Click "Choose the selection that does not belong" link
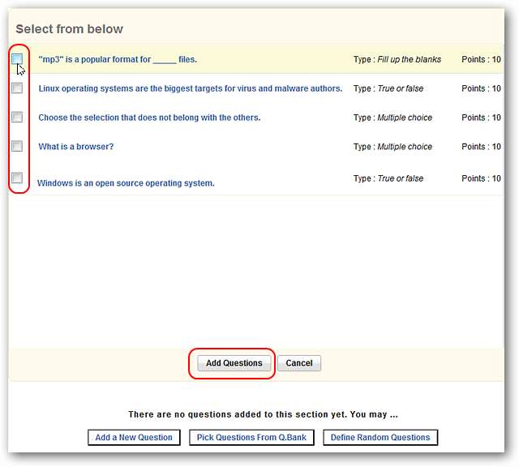Image resolution: width=519 pixels, height=467 pixels. pyautogui.click(x=149, y=118)
